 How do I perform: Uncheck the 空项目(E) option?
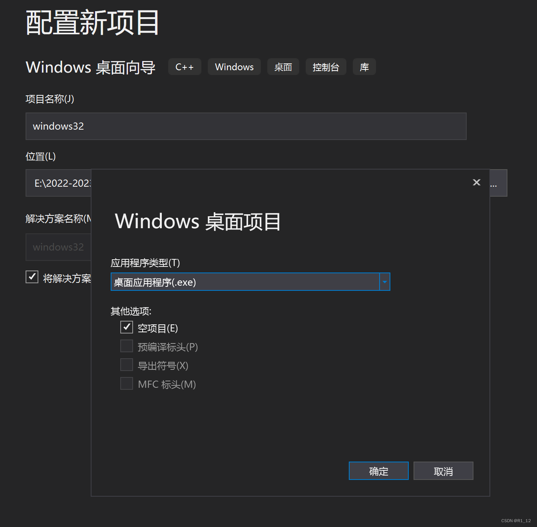(126, 327)
